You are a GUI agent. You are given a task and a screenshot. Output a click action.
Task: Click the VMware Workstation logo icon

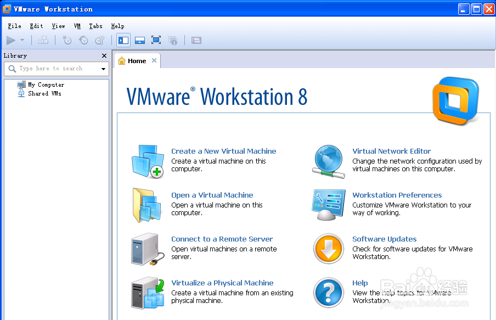click(x=456, y=100)
